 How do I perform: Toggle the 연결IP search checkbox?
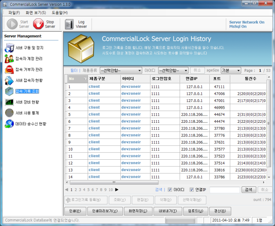point(192,190)
